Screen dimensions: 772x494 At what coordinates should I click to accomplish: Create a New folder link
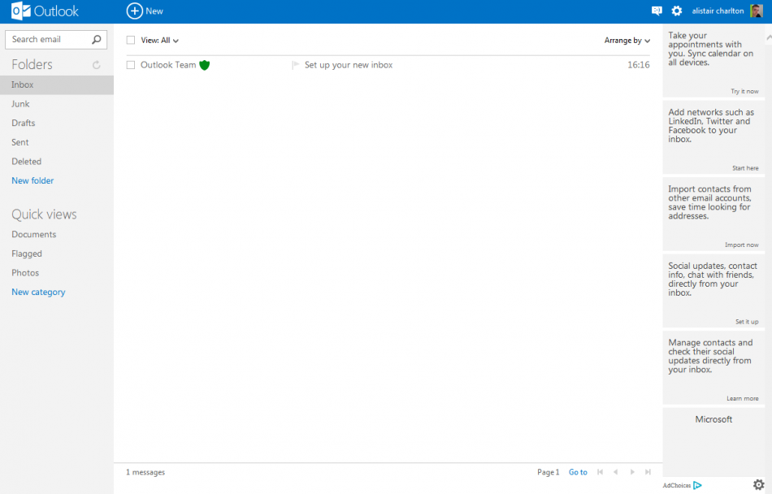coord(33,180)
